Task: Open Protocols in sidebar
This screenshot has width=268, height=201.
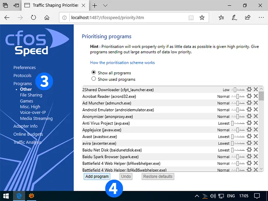Action: [22, 75]
